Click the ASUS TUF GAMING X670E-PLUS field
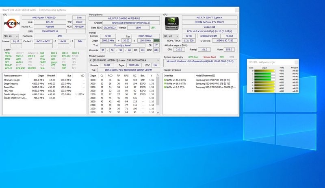Viewport: 325px width, 188px height. [x=124, y=18]
